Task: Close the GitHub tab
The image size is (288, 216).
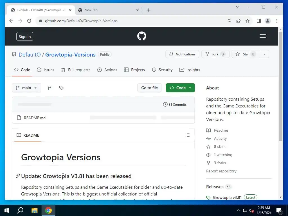Action: (x=70, y=10)
